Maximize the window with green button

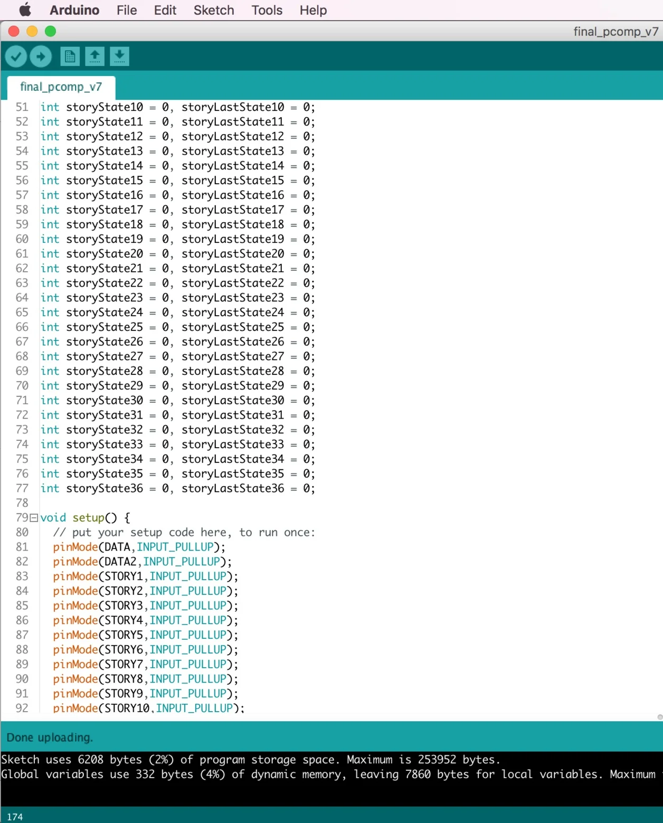(x=51, y=31)
